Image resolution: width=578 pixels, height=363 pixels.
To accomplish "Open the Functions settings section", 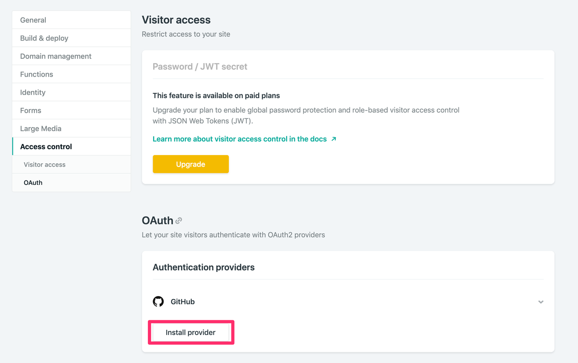I will point(37,74).
